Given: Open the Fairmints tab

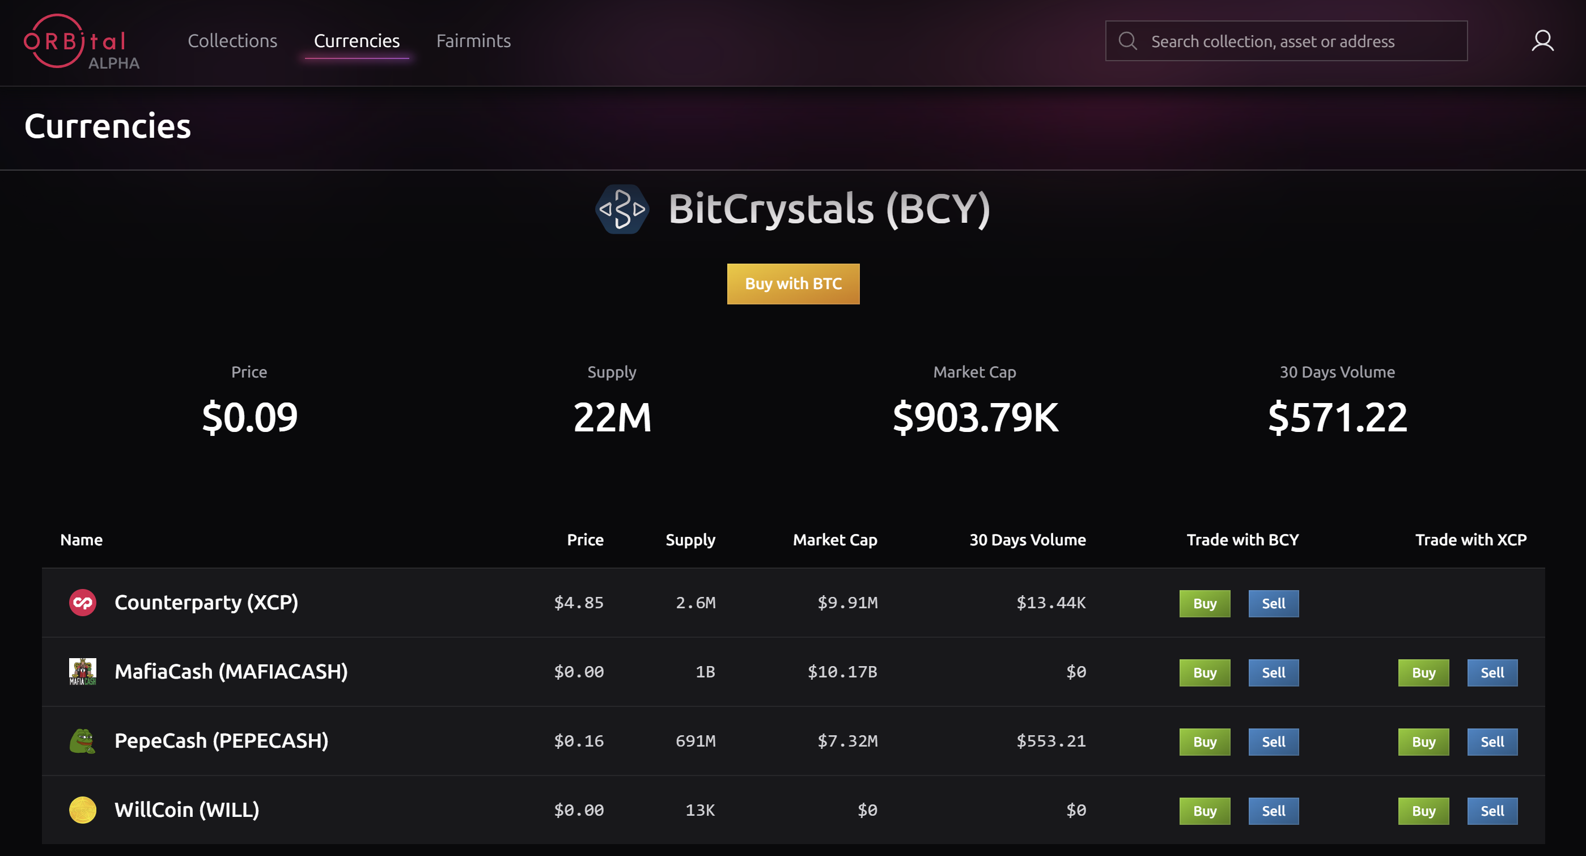Looking at the screenshot, I should click(x=473, y=41).
